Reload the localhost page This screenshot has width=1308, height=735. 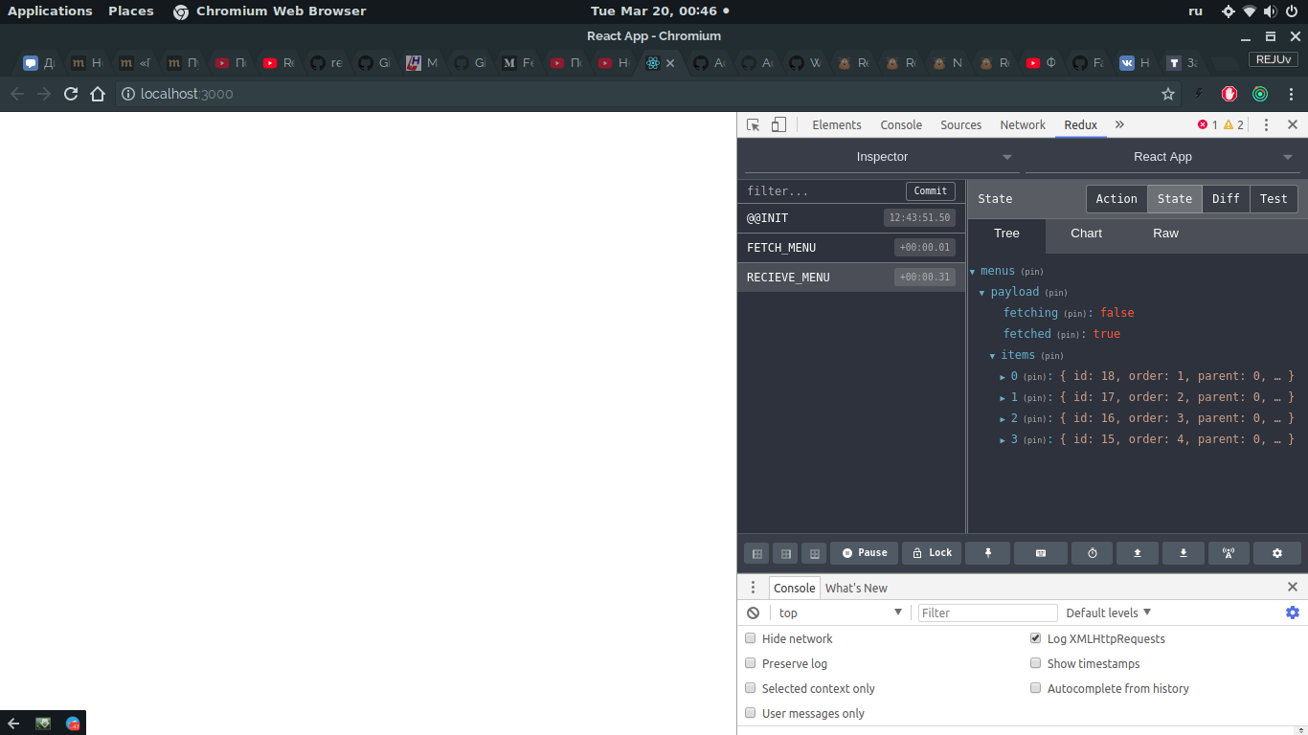click(x=71, y=94)
